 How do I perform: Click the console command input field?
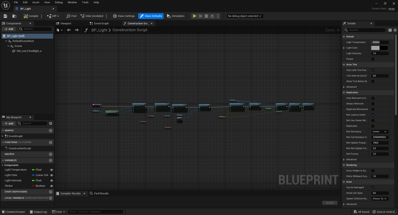pyautogui.click(x=92, y=211)
